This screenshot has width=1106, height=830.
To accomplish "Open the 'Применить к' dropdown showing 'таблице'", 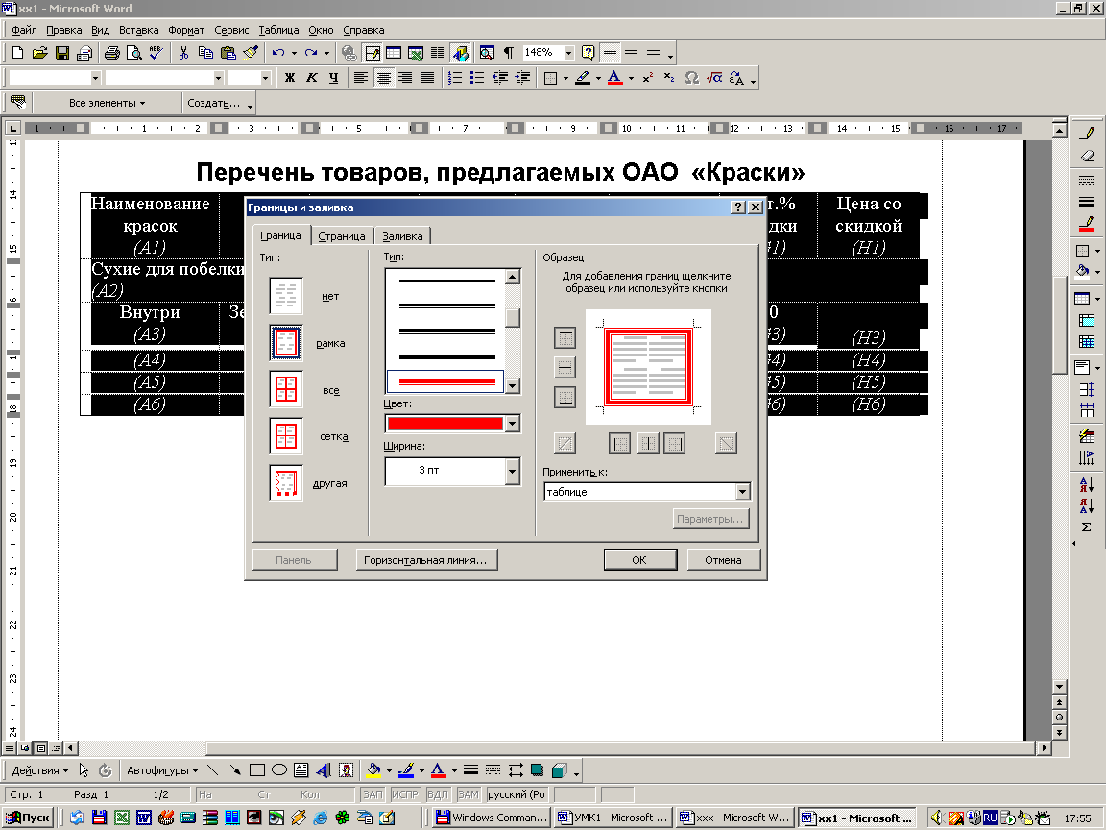I will point(741,492).
